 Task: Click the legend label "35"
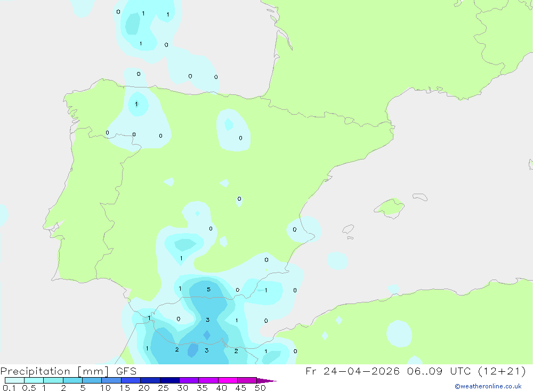(202, 388)
